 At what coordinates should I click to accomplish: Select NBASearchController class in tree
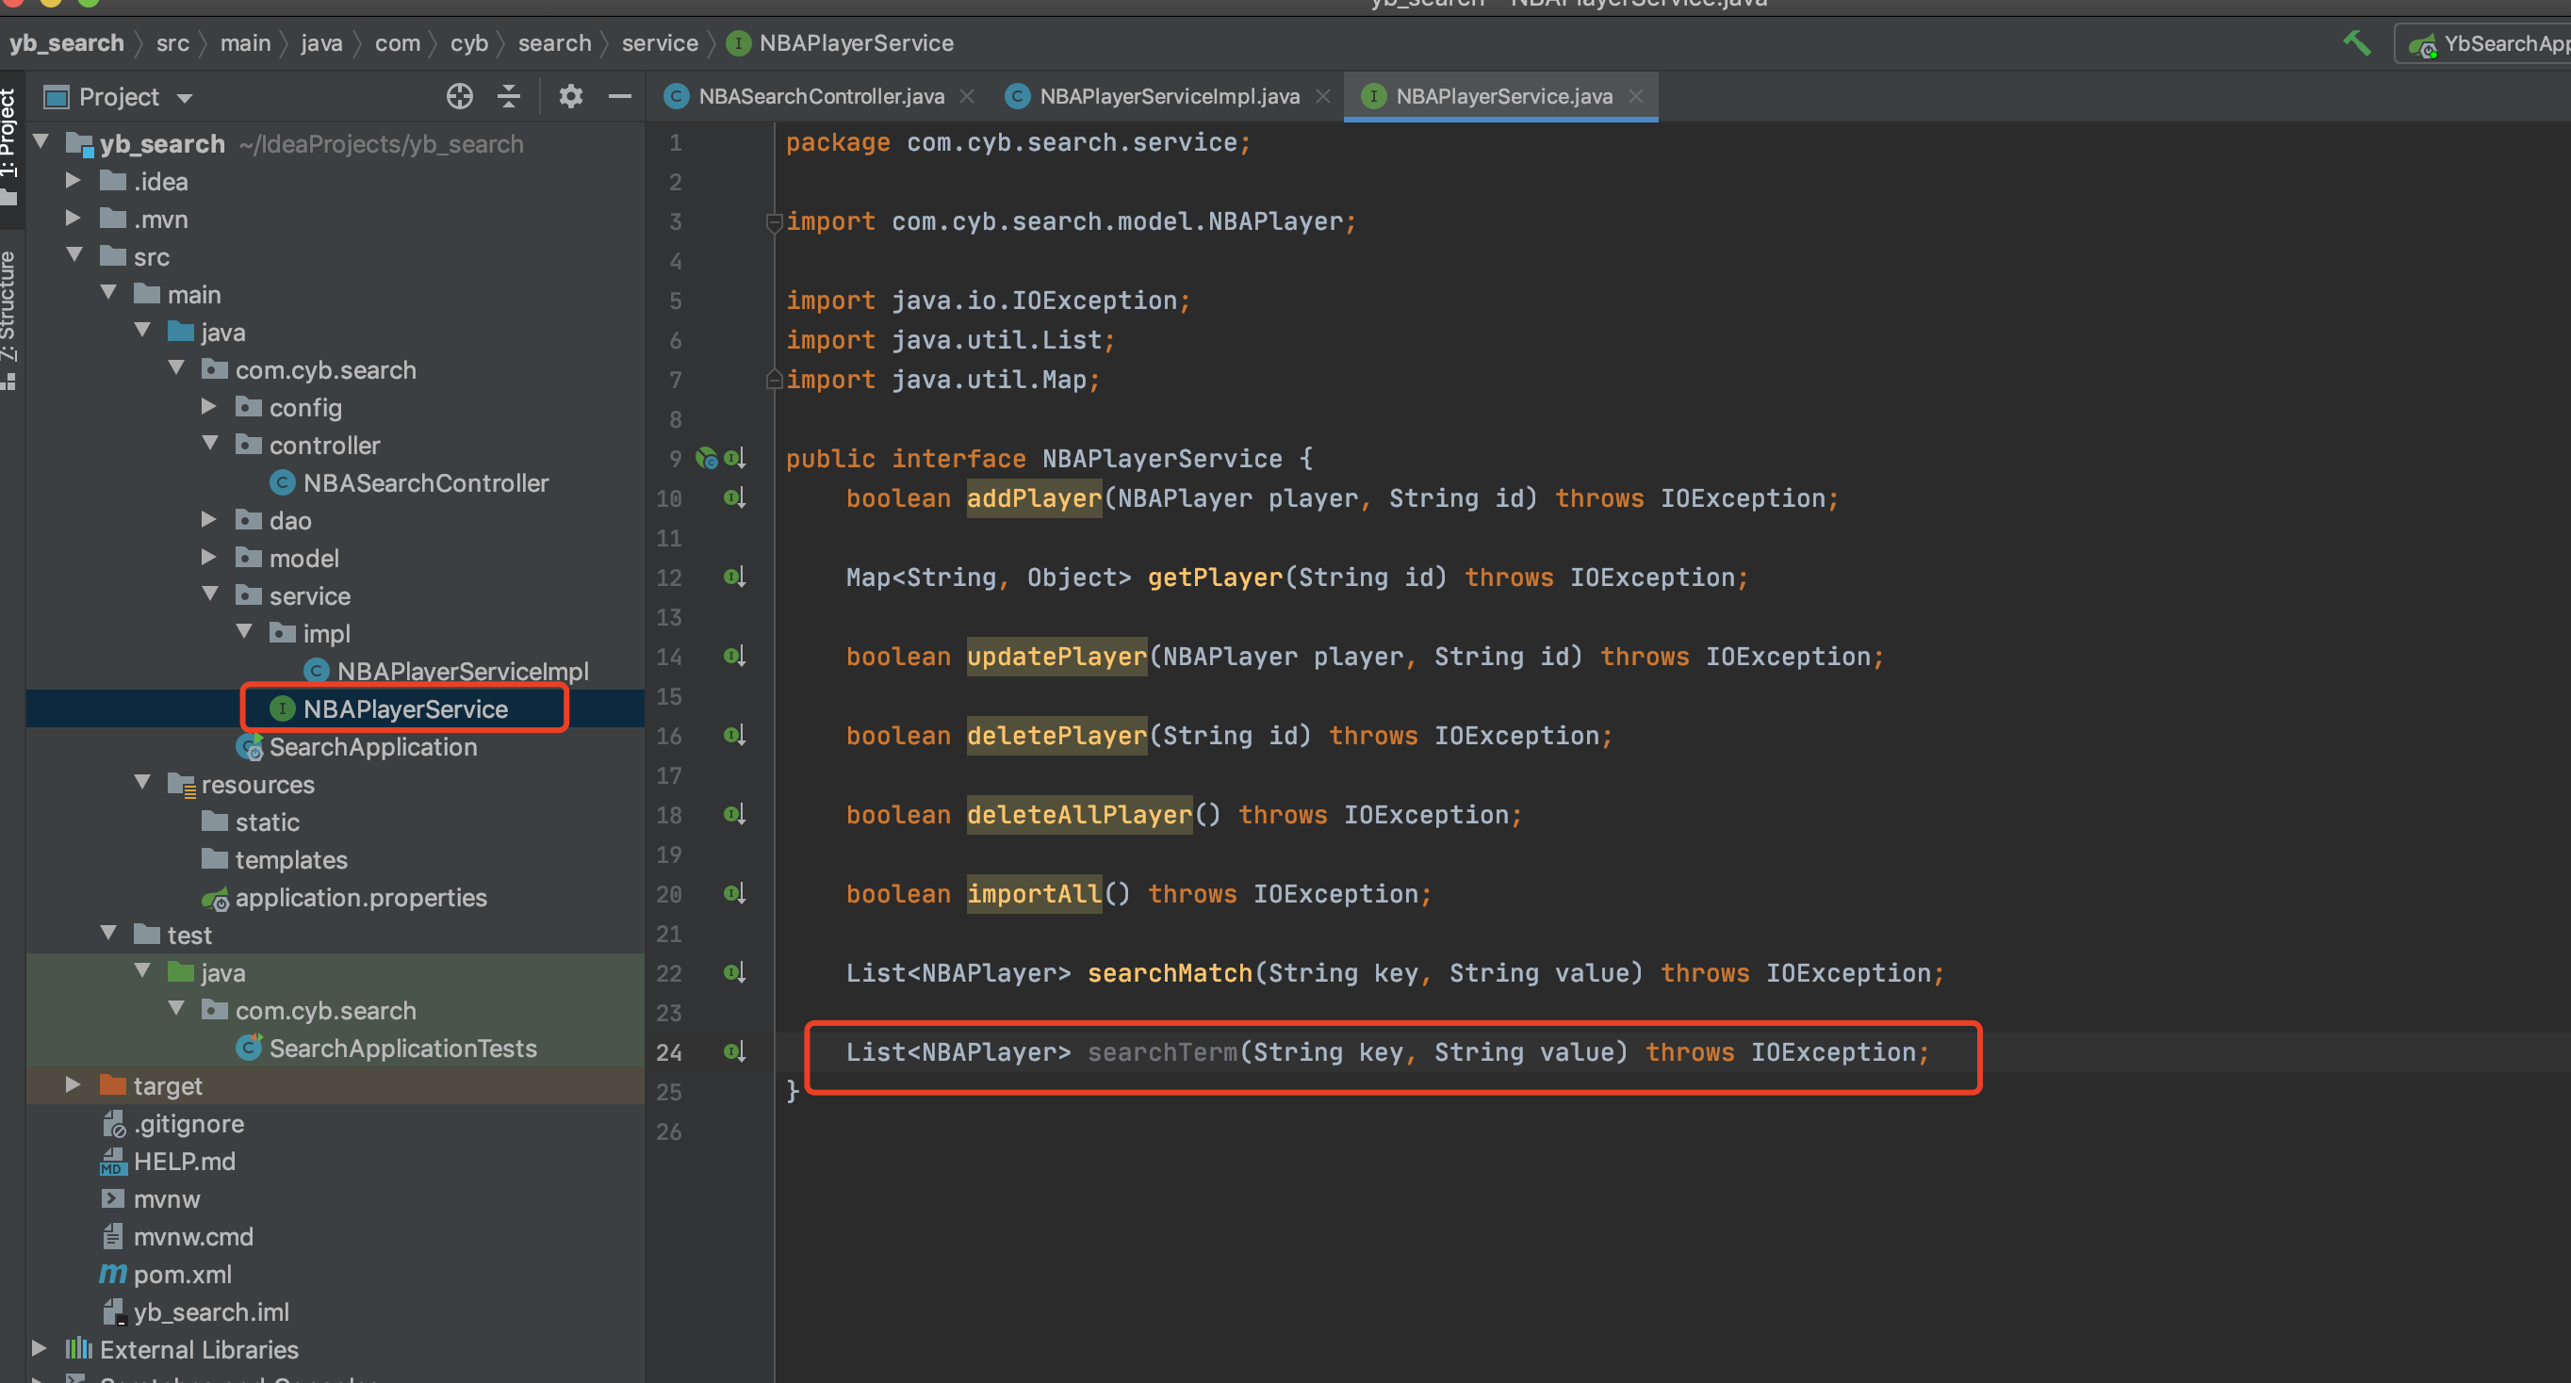[x=426, y=483]
